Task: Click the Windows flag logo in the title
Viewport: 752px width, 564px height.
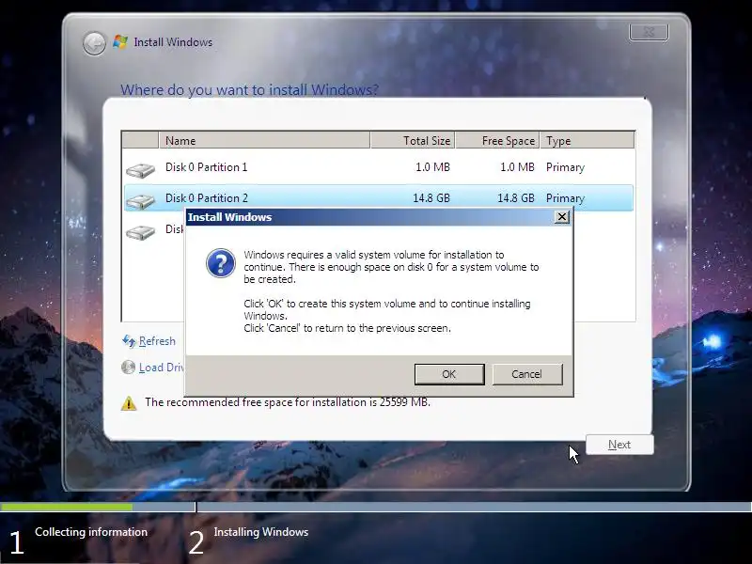Action: click(x=120, y=41)
